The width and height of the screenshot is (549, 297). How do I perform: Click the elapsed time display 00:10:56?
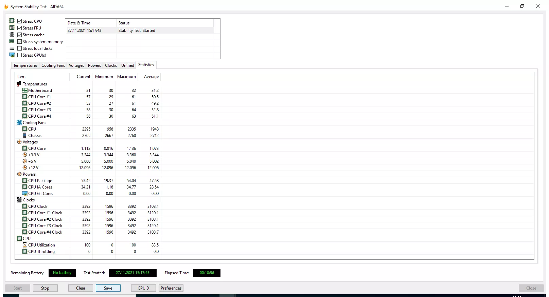tap(207, 273)
